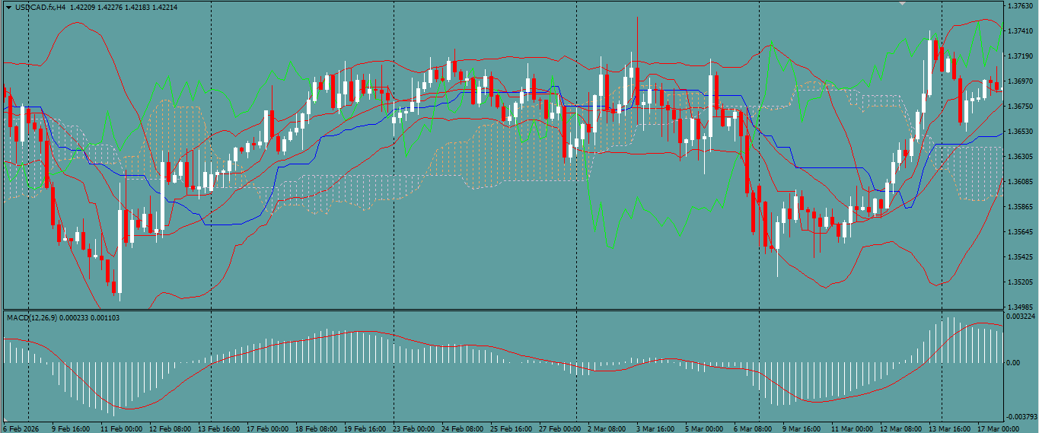Click the 6 Mar 08:00 time label
The width and height of the screenshot is (1039, 433).
coord(753,428)
